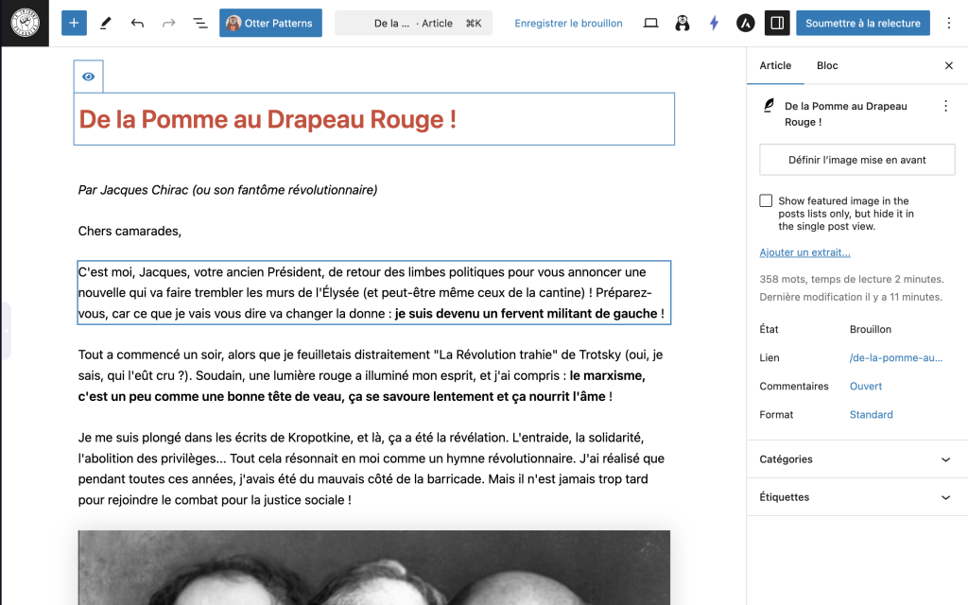Undo the last change
The image size is (968, 605).
137,23
